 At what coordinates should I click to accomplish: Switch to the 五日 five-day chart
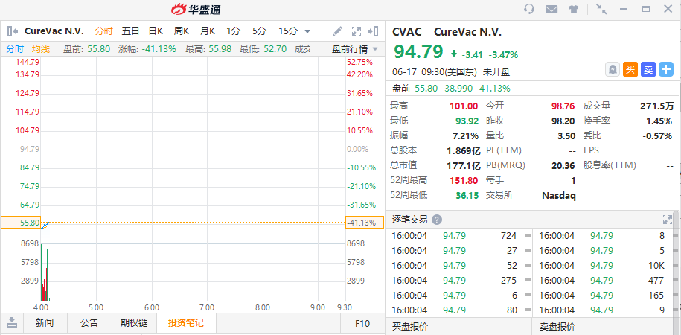click(130, 31)
